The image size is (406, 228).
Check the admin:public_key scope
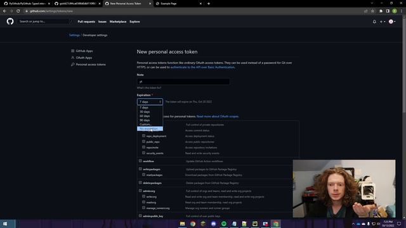tap(140, 215)
